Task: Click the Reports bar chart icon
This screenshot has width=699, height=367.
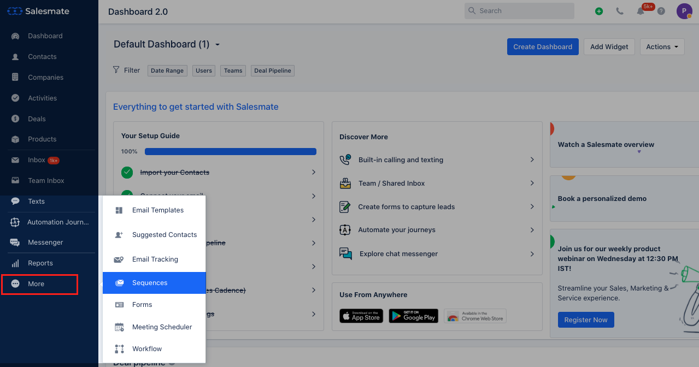Action: coord(15,263)
